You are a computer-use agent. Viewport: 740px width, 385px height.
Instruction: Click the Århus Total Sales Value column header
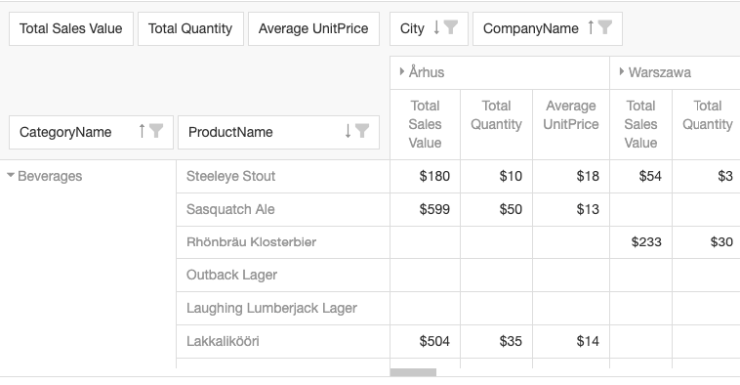click(x=425, y=124)
